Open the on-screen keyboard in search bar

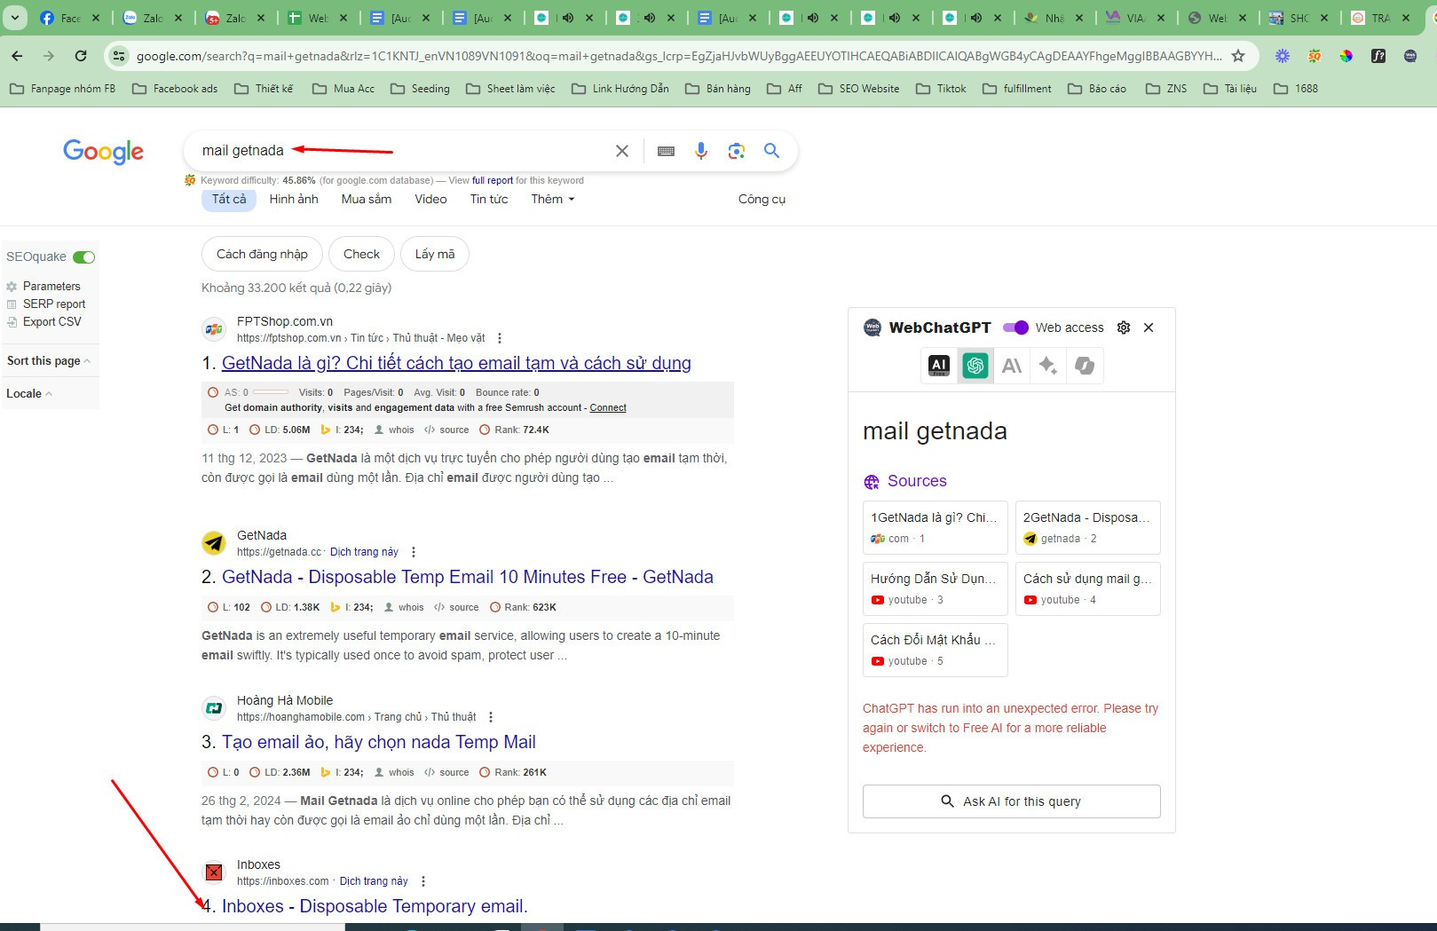[x=665, y=151]
